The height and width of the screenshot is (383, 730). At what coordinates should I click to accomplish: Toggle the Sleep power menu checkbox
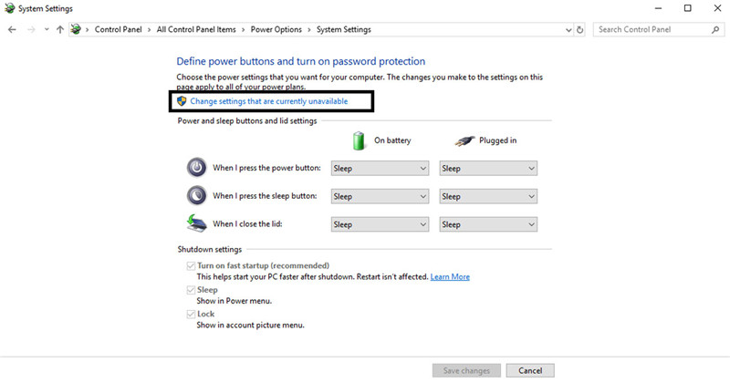(189, 290)
